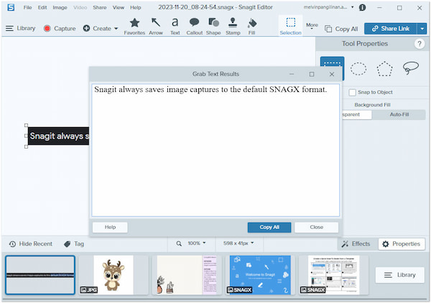Click the 'Snagit always s' text on canvas
Image resolution: width=431 pixels, height=303 pixels.
pyautogui.click(x=59, y=136)
